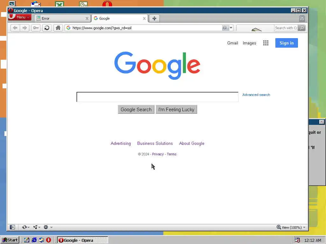Click the Sign in button
Image resolution: width=326 pixels, height=244 pixels.
click(x=287, y=43)
